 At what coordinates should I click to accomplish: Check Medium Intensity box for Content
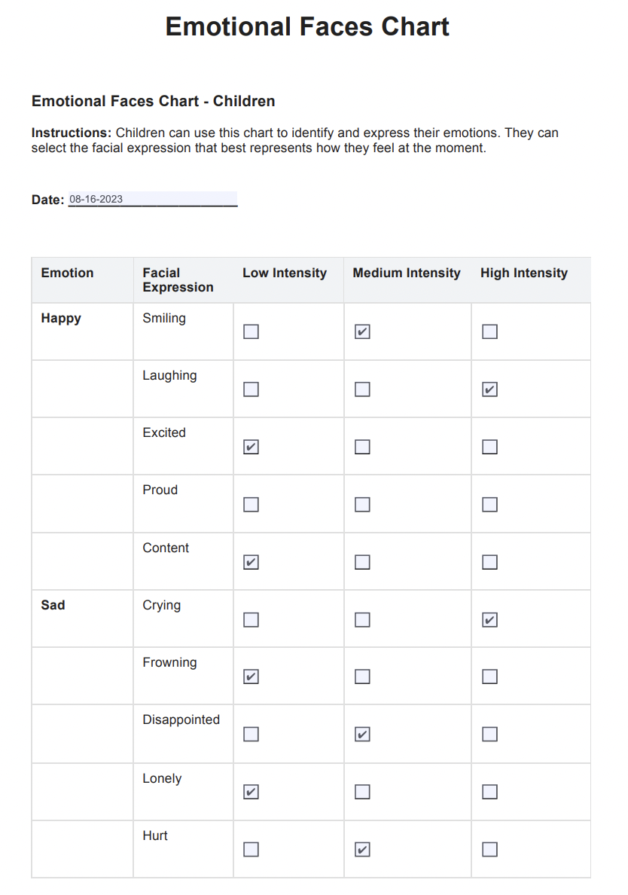[362, 562]
